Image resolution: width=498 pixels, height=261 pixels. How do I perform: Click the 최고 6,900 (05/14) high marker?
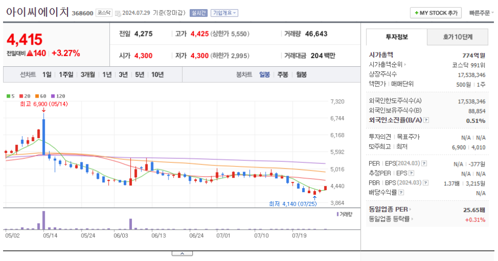43,104
